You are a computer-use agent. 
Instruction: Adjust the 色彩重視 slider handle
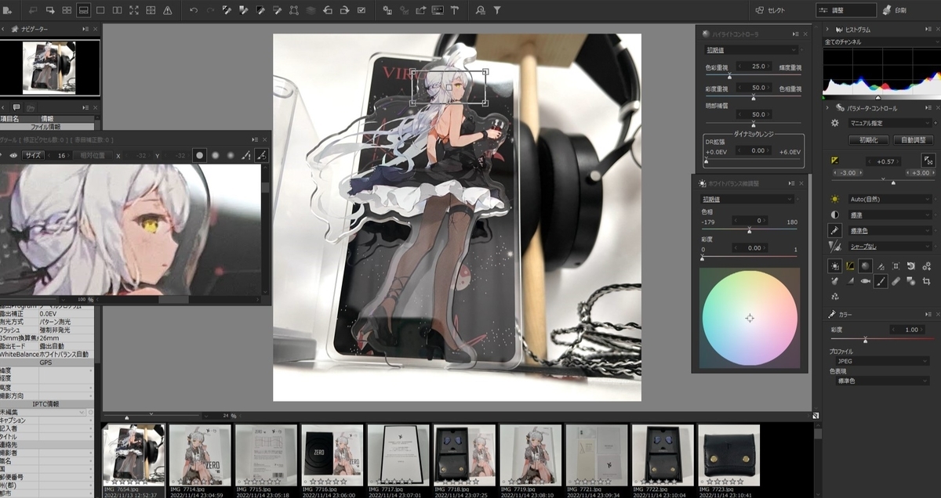[x=729, y=76]
